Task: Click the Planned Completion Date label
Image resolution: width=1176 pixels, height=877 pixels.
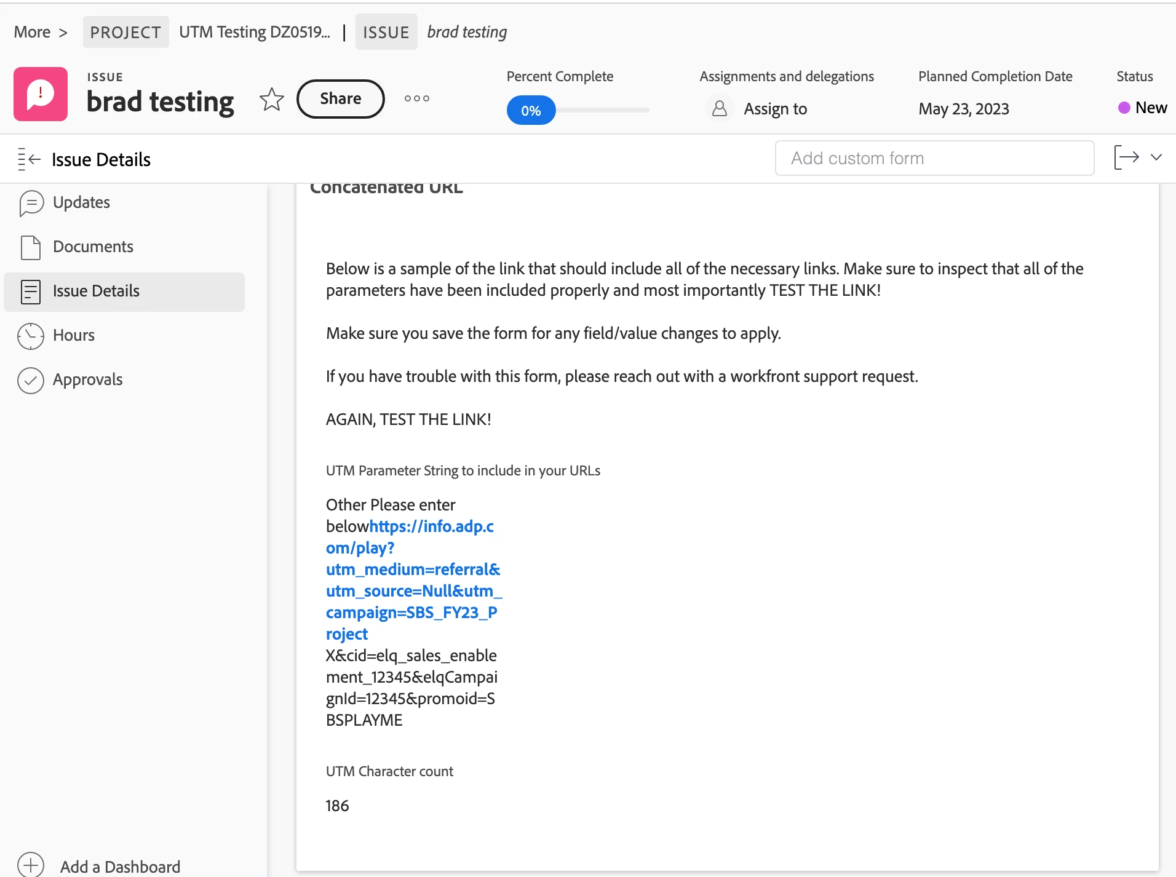Action: point(995,76)
